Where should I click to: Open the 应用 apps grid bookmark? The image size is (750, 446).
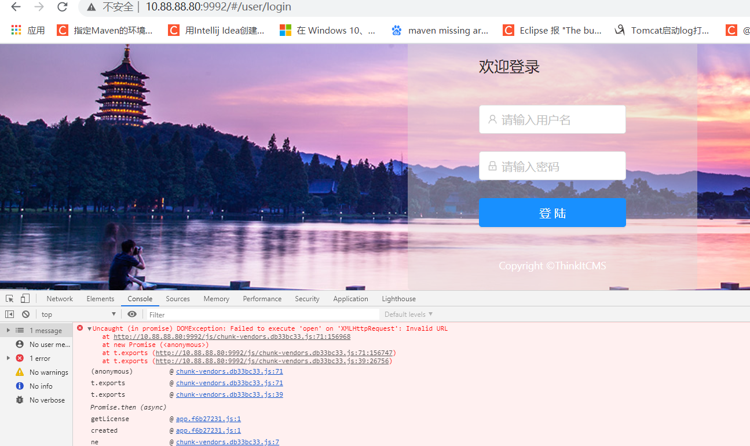coord(28,30)
